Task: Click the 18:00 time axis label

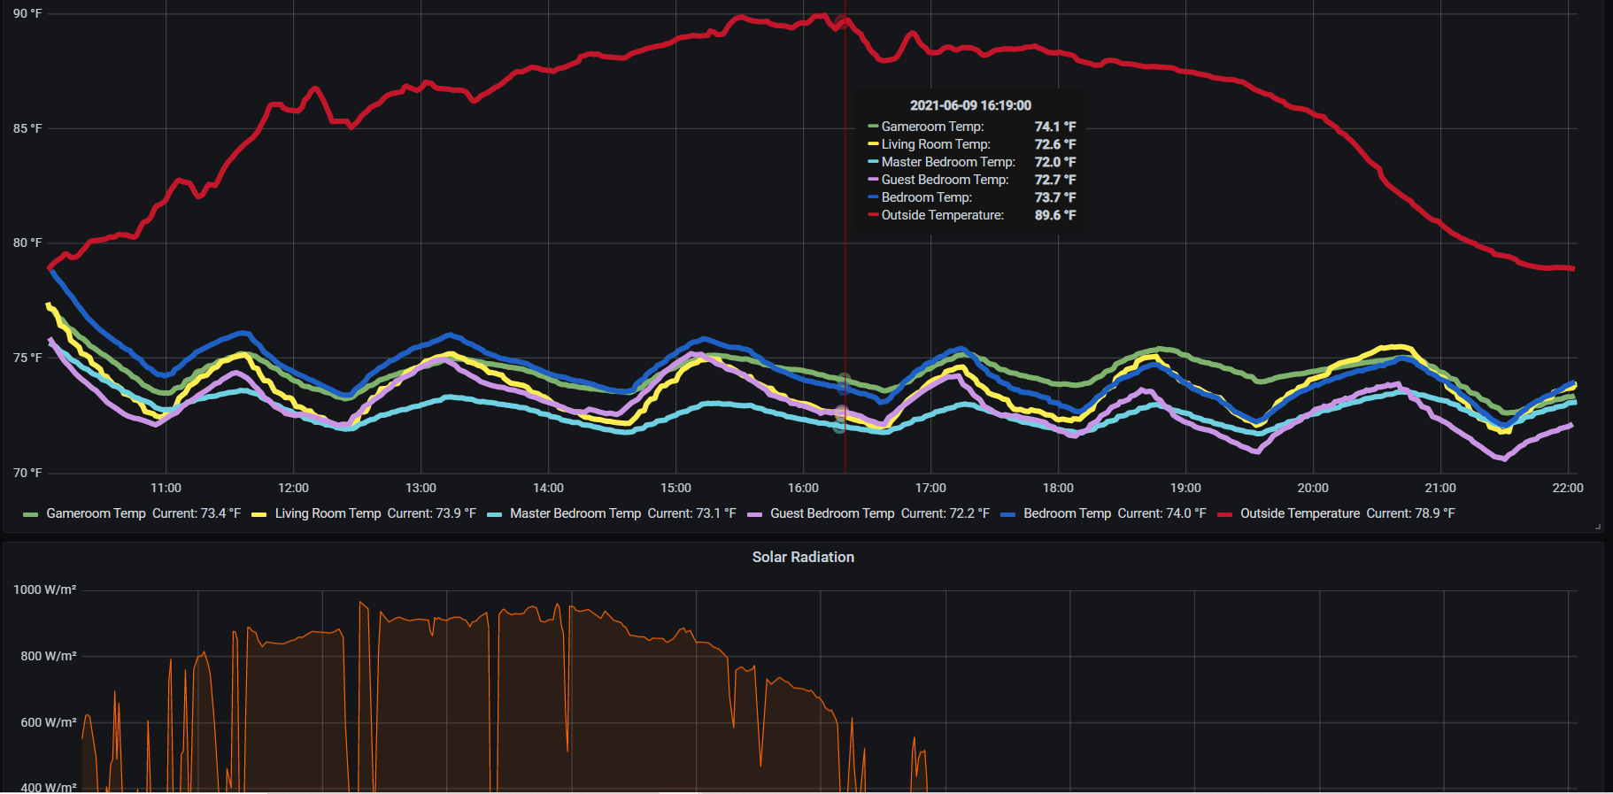Action: click(1058, 488)
